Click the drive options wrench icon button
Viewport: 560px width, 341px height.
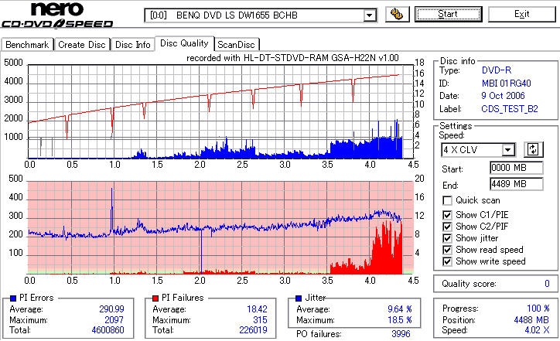(397, 14)
